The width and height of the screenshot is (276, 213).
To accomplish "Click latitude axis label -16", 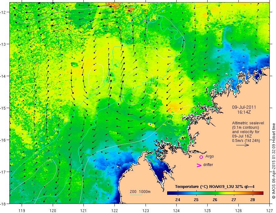I will pyautogui.click(x=3, y=140).
